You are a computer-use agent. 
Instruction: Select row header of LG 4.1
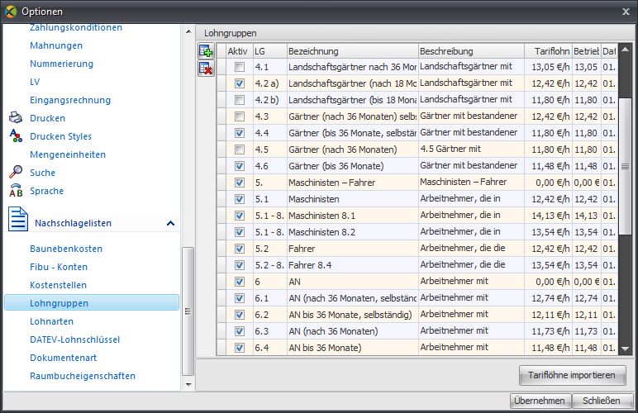tap(221, 67)
